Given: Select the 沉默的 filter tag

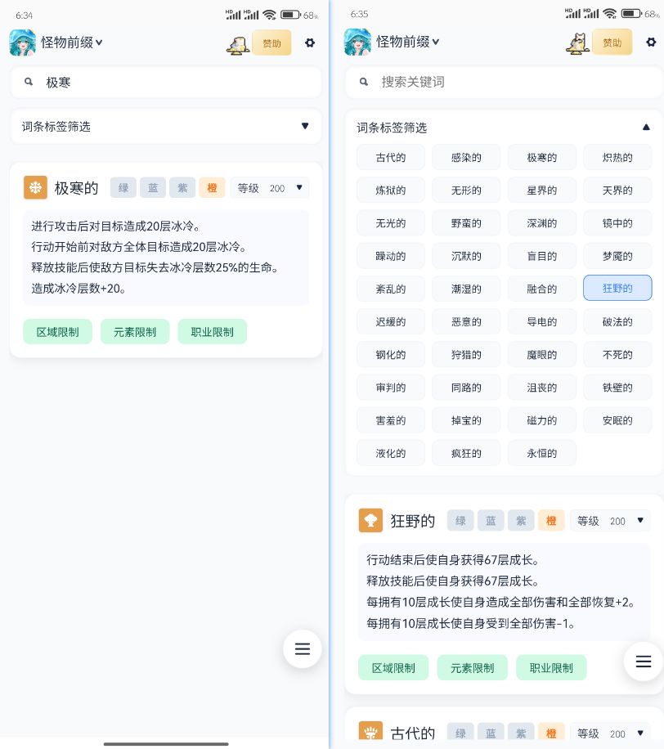Looking at the screenshot, I should (x=466, y=257).
